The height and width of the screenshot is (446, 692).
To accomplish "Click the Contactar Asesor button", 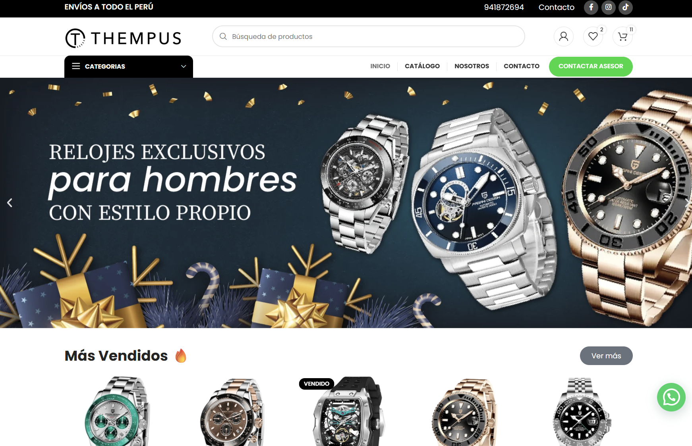I will point(591,66).
